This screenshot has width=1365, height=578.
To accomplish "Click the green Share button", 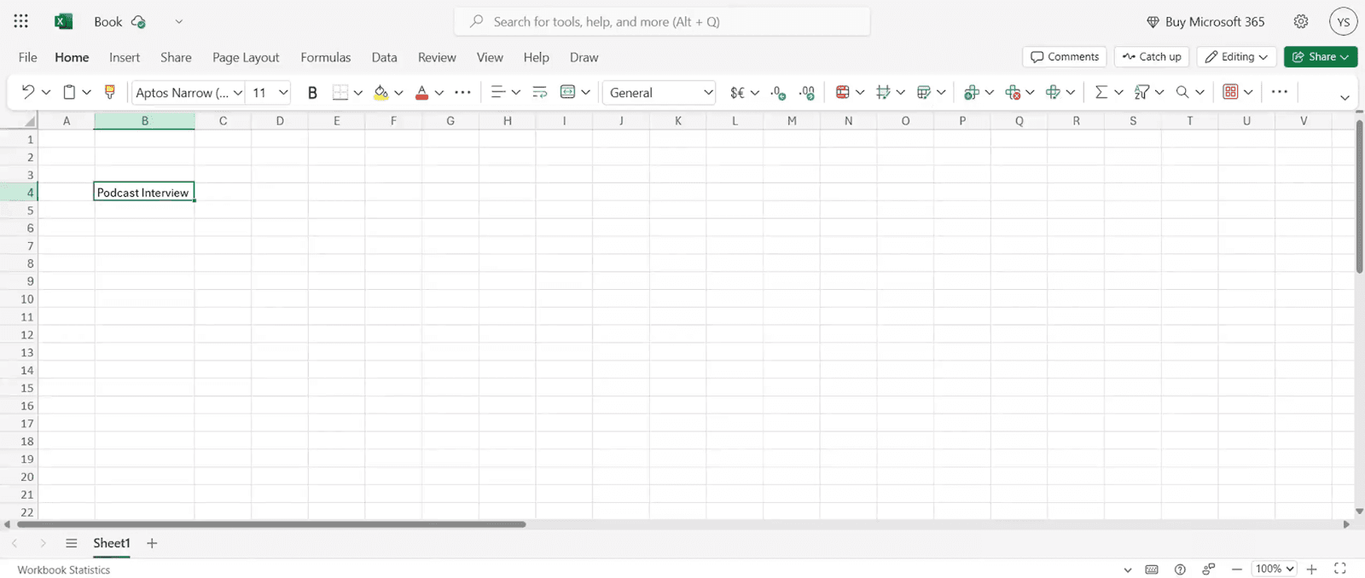I will coord(1321,57).
